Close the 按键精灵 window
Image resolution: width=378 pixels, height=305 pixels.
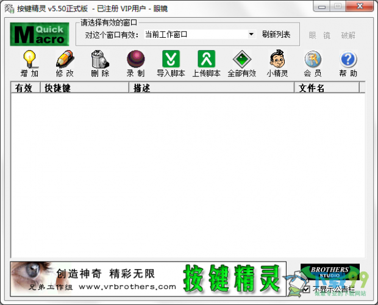click(x=360, y=7)
